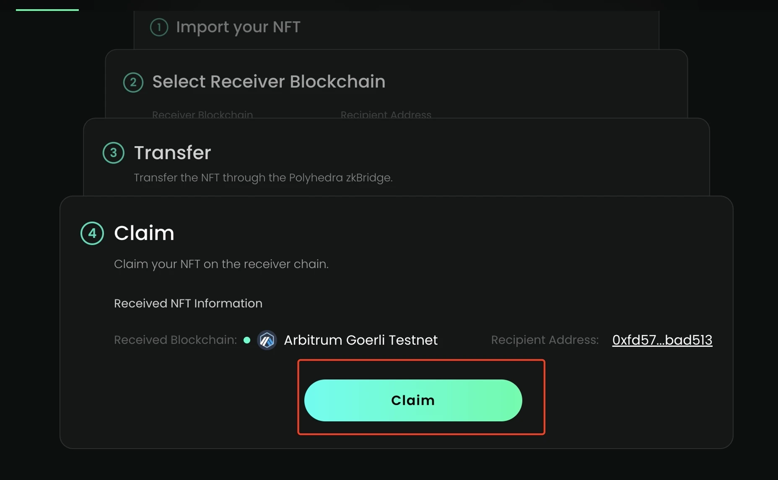Click the step 4 circle icon
The height and width of the screenshot is (480, 778).
[92, 233]
